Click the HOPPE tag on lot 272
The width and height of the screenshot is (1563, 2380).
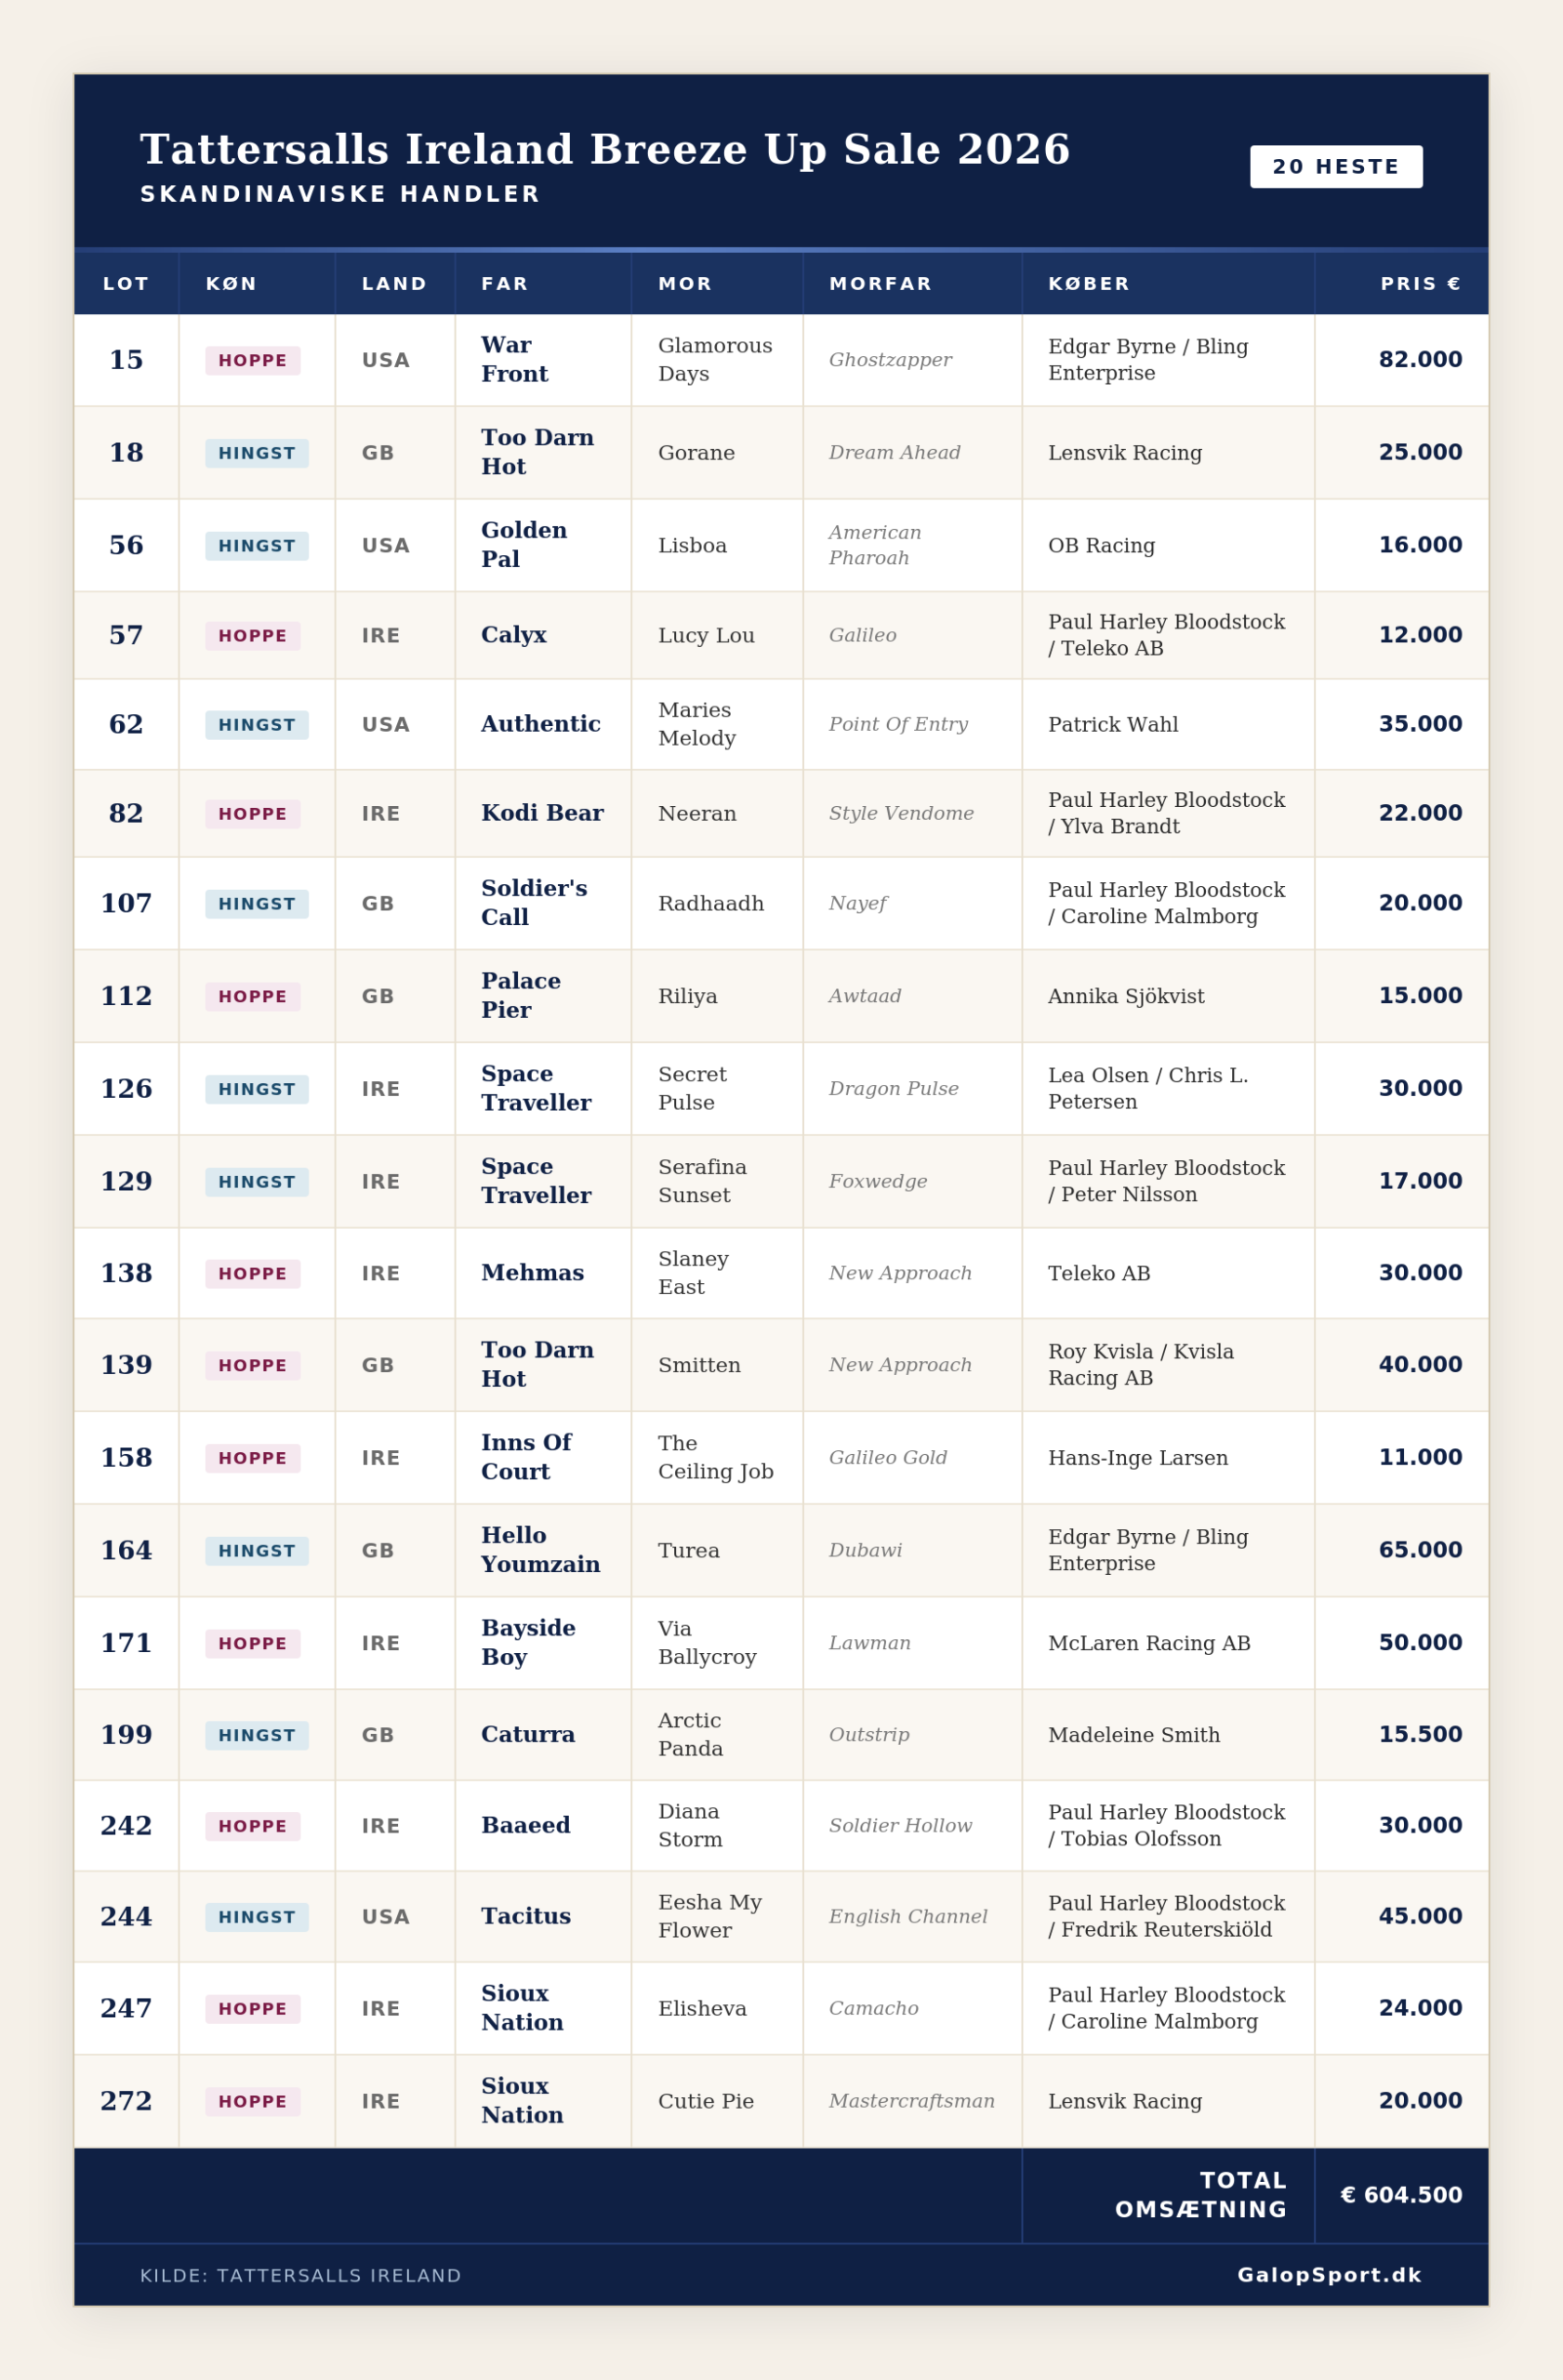pos(253,2102)
